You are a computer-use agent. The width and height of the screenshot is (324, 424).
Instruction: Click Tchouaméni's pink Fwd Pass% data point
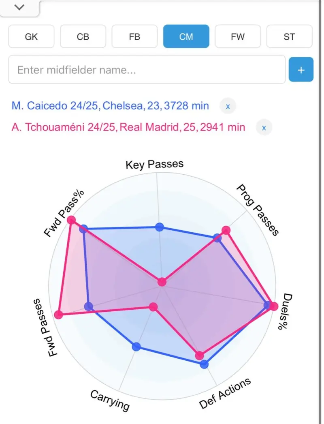tap(71, 220)
